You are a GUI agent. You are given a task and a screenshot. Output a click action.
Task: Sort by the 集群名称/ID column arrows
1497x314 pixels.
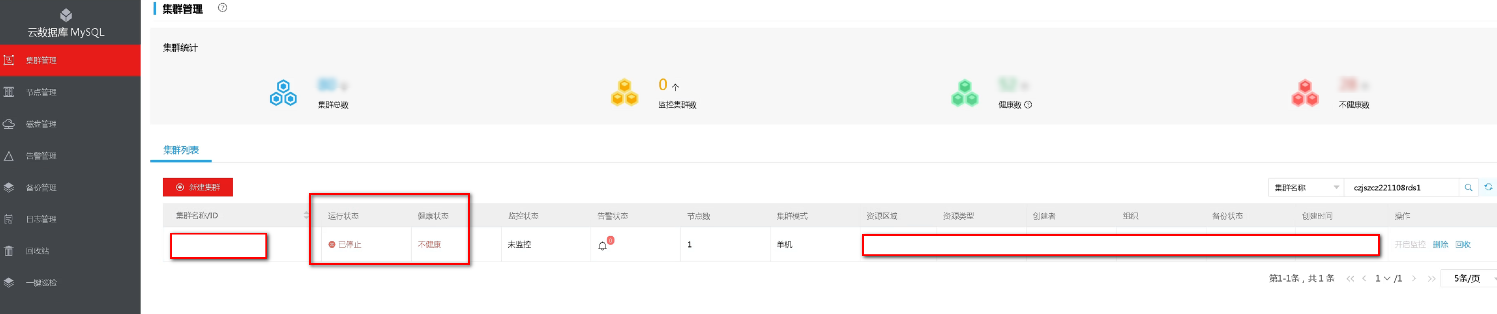pyautogui.click(x=306, y=216)
